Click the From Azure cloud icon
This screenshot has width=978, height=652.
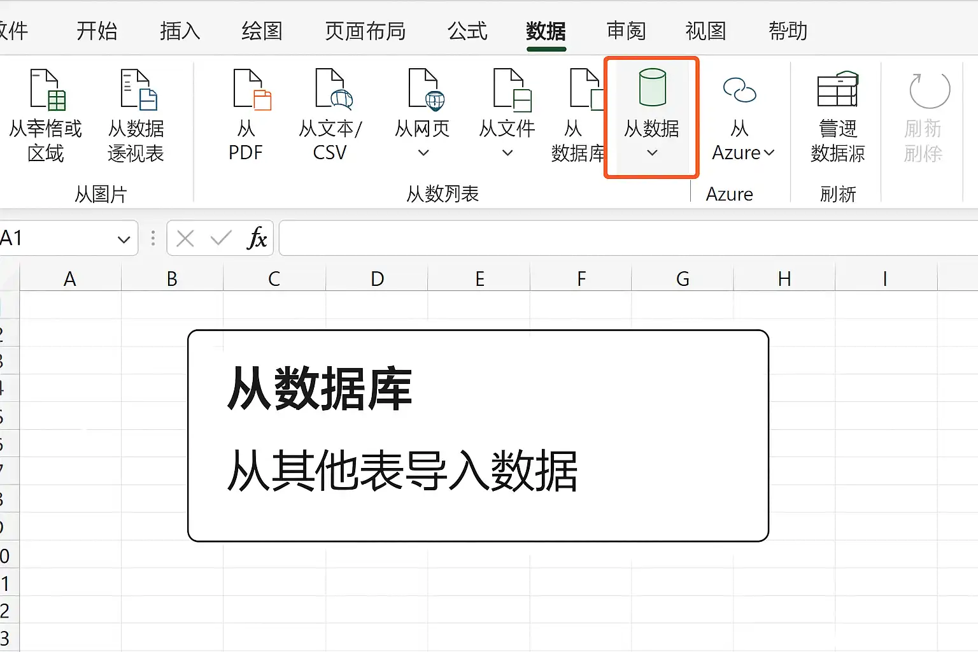coord(739,90)
